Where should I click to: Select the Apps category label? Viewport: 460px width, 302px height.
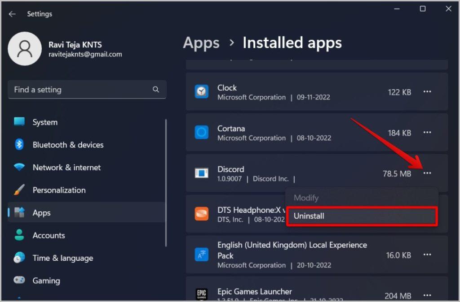41,213
